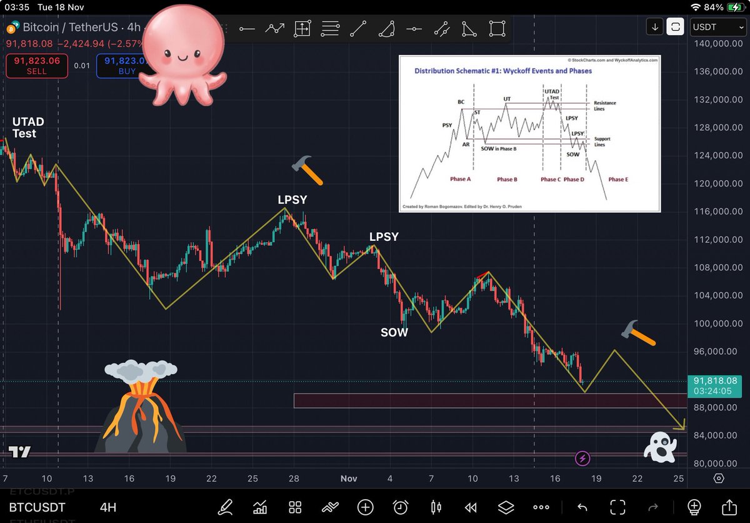Open the lightbulb ideas icon

[694, 507]
